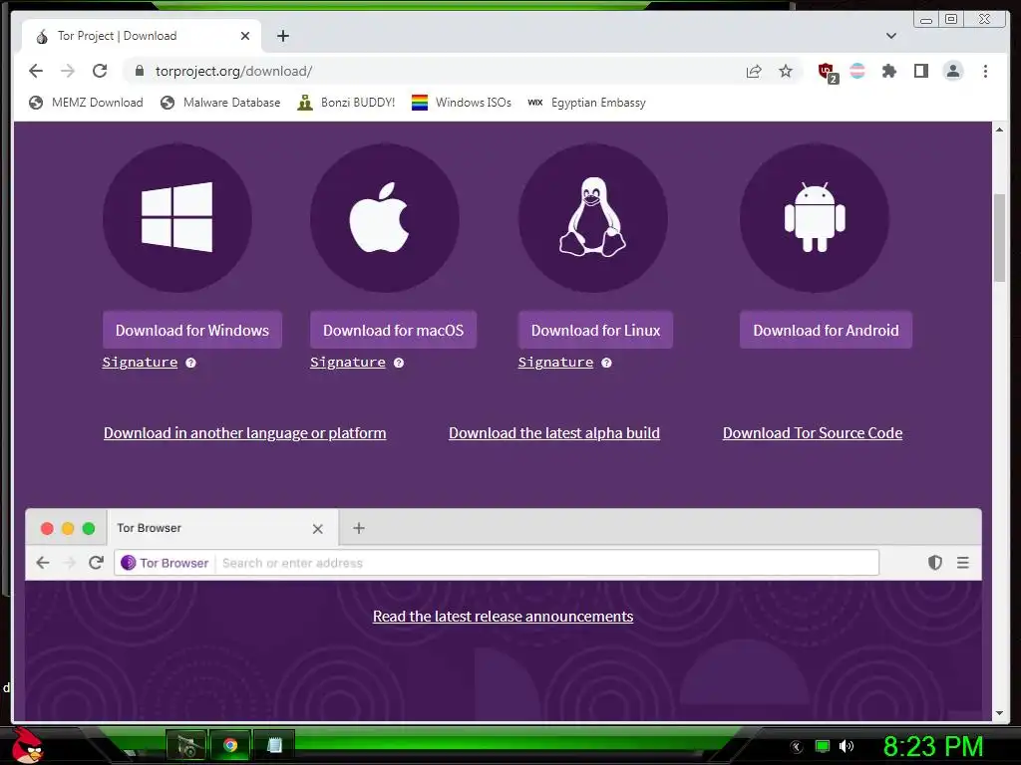Open Signature link under Linux
The image size is (1021, 765).
555,363
